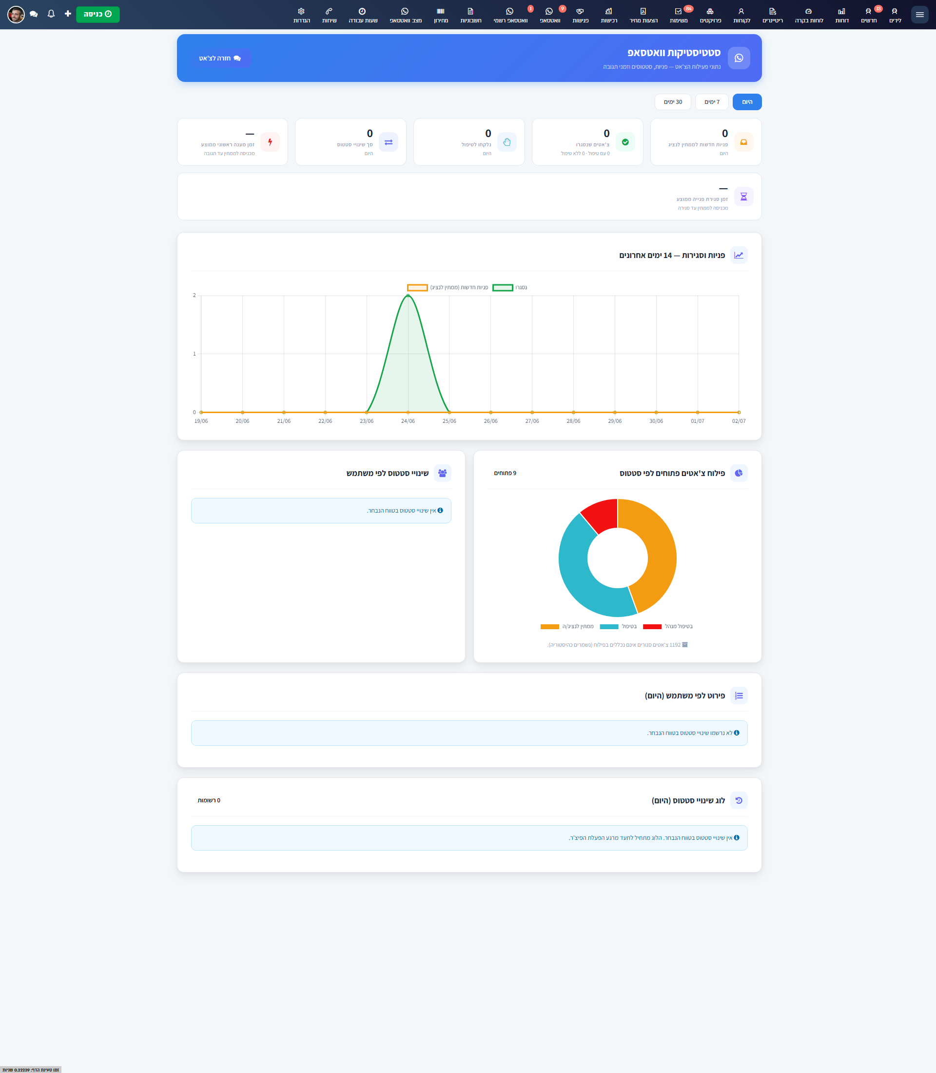Image resolution: width=936 pixels, height=1073 pixels.
Task: Switch to the 30 ימים range tab
Action: 673,102
